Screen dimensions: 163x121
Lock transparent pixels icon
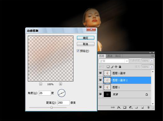click(x=108, y=67)
